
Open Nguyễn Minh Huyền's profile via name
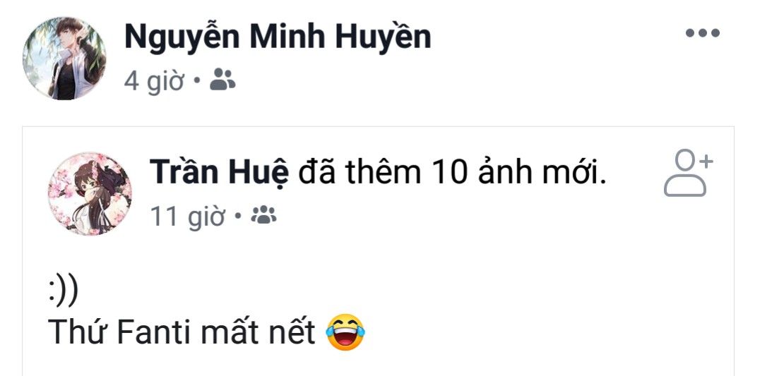pos(277,37)
